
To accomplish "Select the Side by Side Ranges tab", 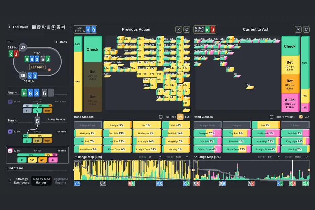I will point(42,181).
